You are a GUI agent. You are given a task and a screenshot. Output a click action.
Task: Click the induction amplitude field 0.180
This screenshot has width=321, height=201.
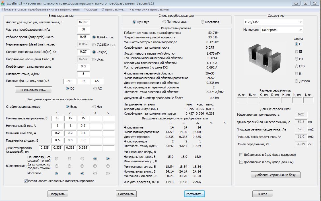point(83,22)
